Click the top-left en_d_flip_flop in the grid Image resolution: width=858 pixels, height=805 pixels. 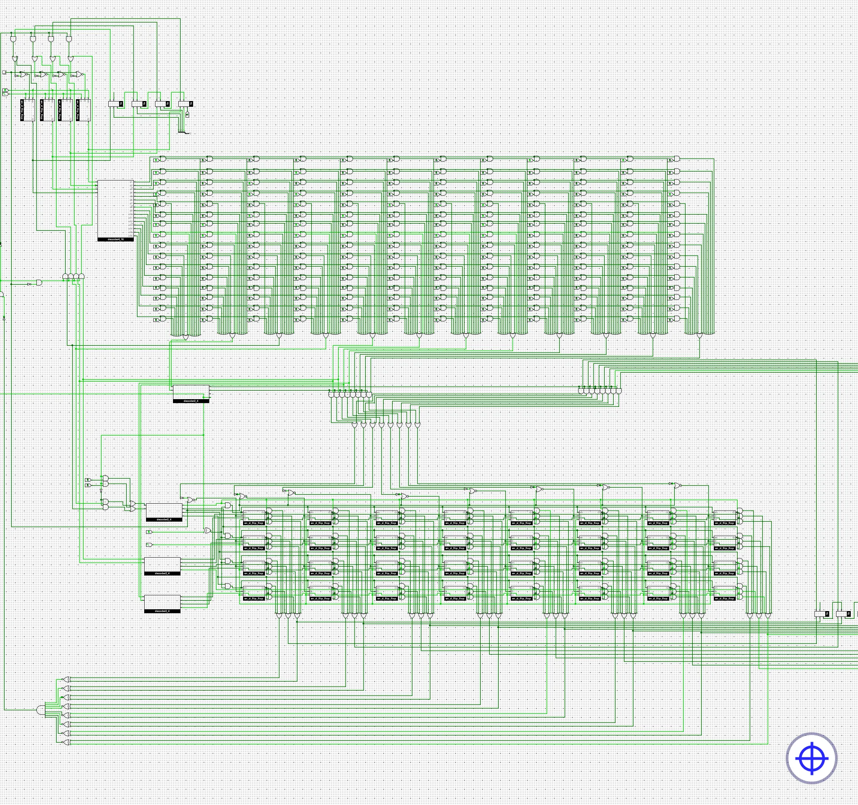(x=254, y=516)
